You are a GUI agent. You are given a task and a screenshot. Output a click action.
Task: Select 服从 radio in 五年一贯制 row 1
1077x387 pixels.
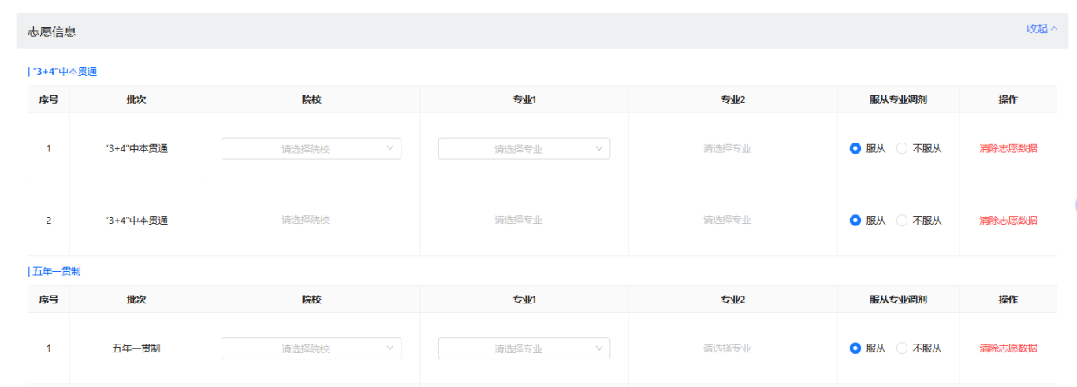[x=855, y=348]
